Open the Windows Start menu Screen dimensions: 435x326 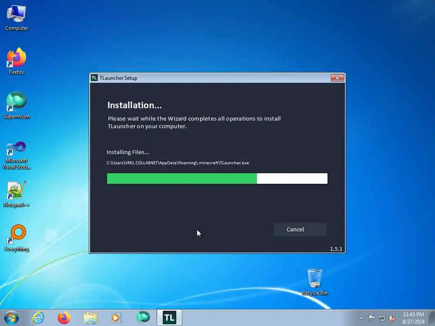(11, 318)
